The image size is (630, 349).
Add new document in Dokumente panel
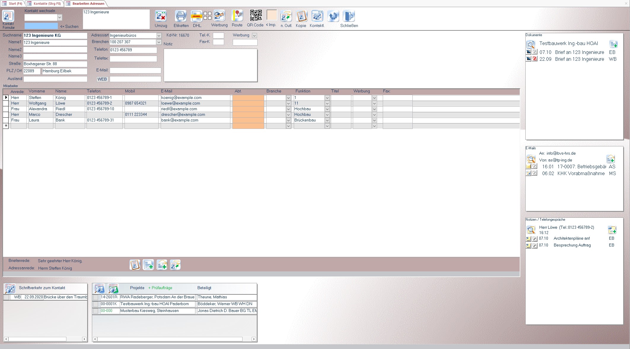(613, 44)
